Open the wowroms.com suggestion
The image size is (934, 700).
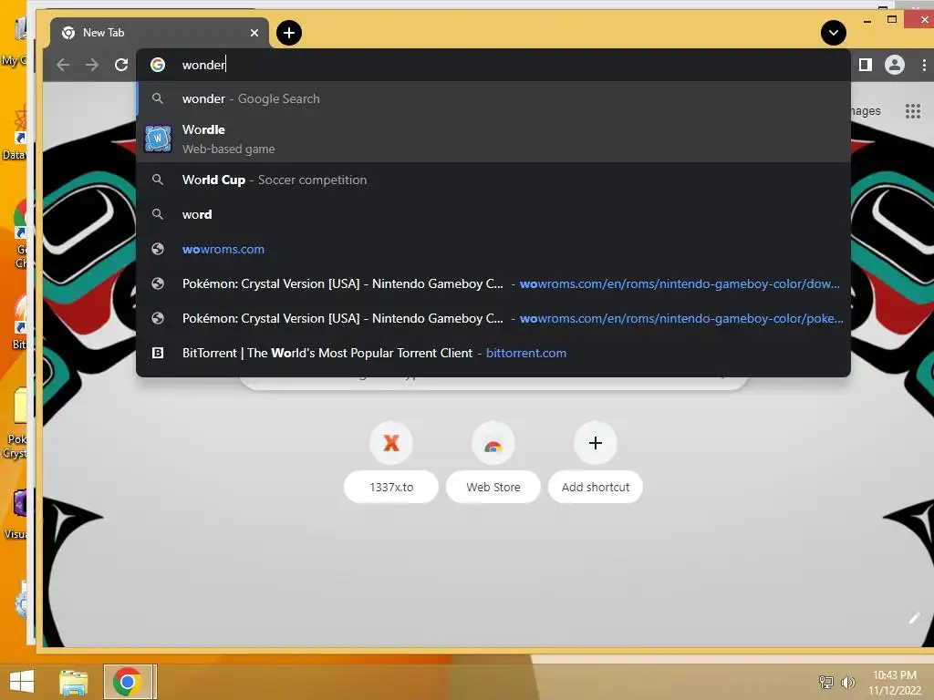point(493,250)
